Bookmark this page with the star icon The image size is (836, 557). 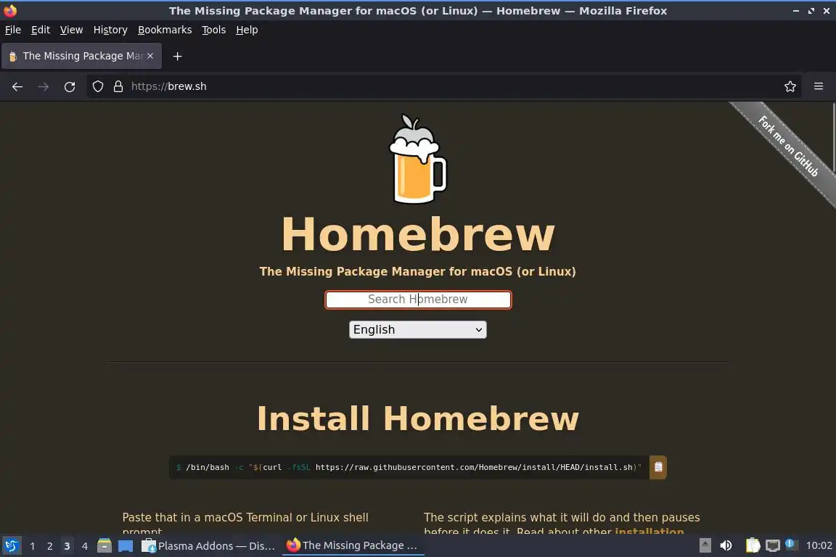tap(790, 86)
